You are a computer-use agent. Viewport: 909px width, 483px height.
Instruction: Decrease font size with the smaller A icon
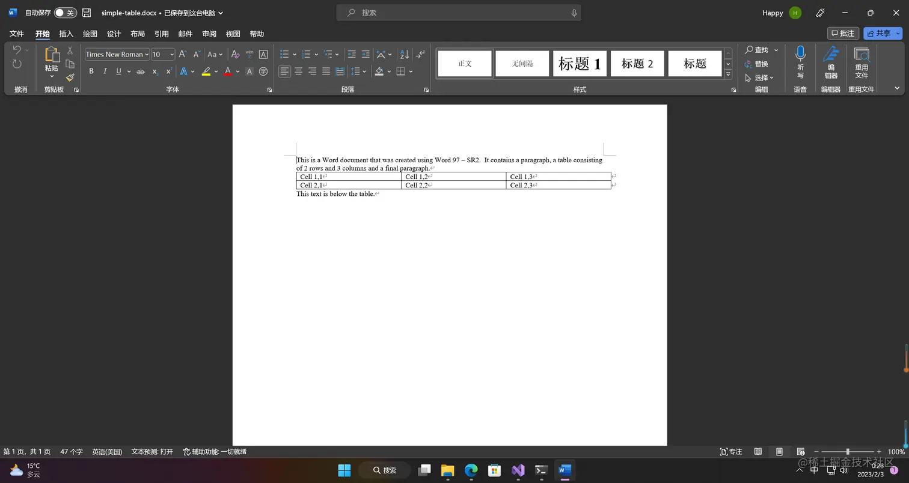(197, 54)
